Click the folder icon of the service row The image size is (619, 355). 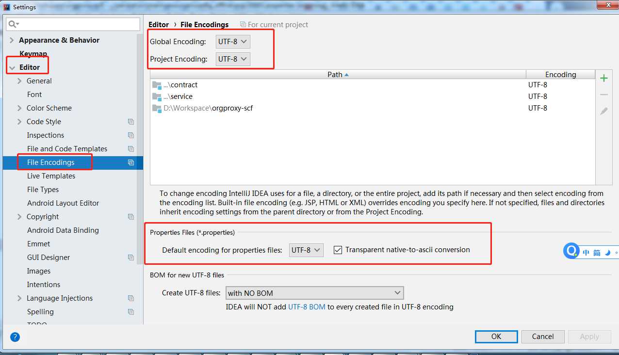[157, 97]
